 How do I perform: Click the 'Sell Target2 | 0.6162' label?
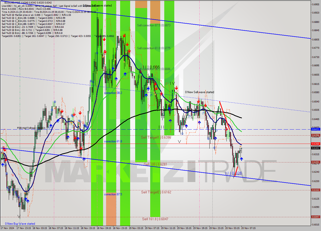point(156,192)
